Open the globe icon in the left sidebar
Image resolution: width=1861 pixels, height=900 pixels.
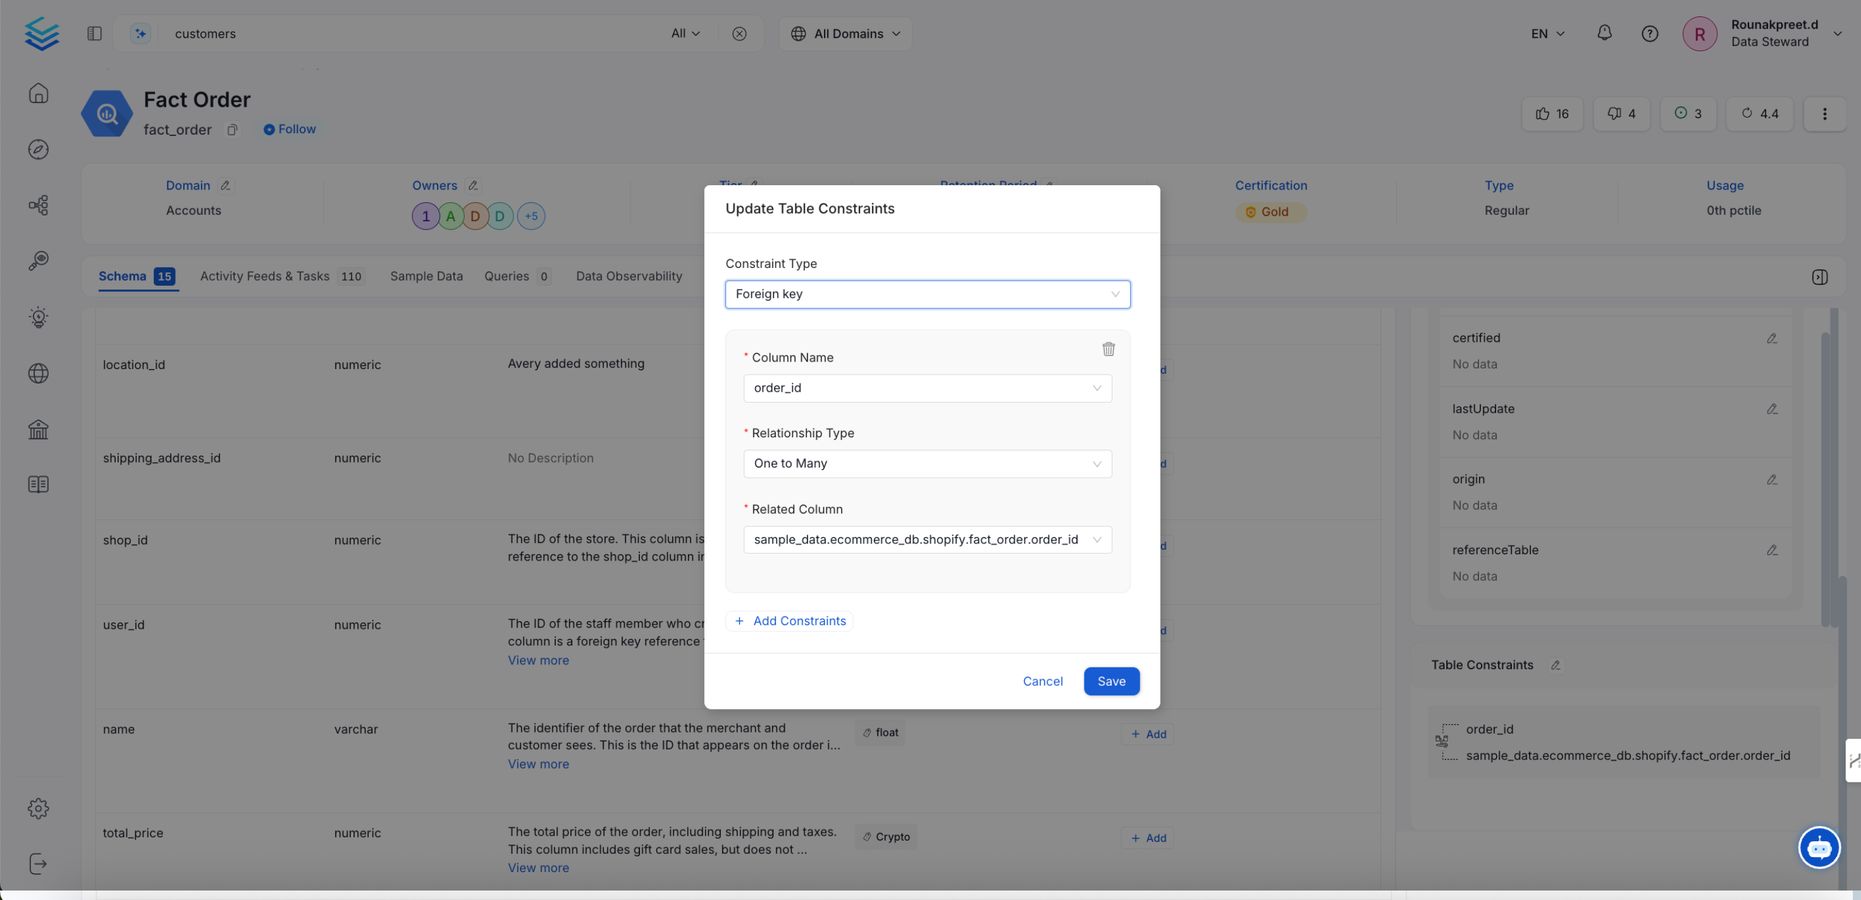click(37, 374)
